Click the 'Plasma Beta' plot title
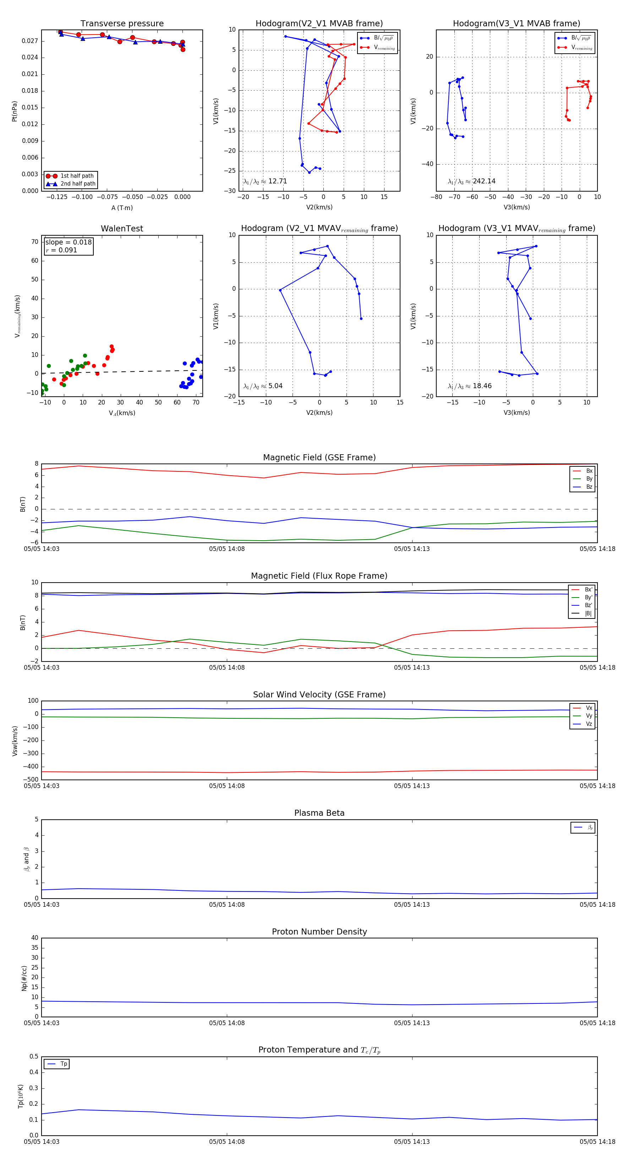Screen dimensions: 639x1173 pos(319,813)
